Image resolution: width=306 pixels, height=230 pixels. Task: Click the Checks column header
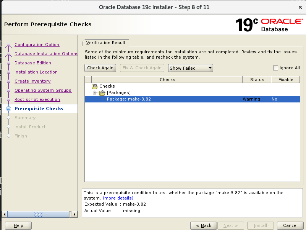(167, 80)
